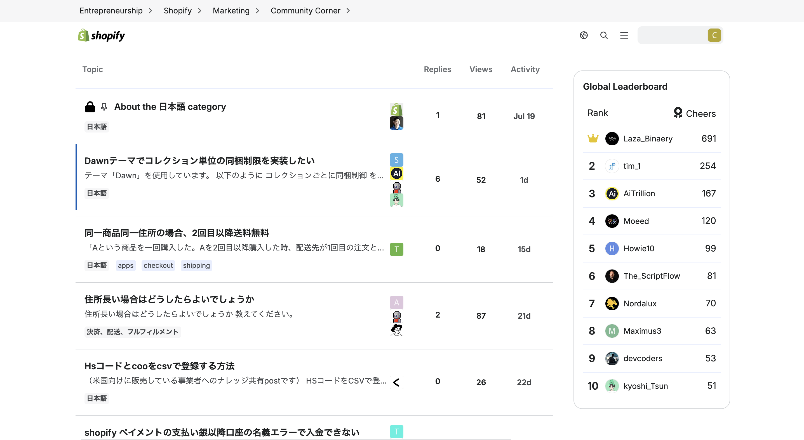Sort topics by Activity column

click(x=525, y=69)
